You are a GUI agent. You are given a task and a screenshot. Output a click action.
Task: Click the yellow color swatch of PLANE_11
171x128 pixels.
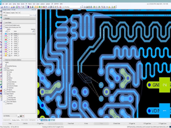[6, 54]
